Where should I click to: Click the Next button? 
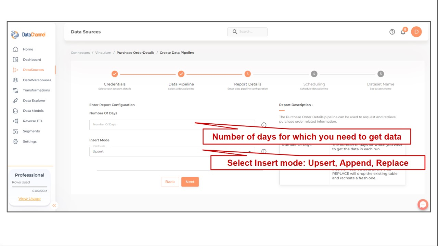coord(190,182)
